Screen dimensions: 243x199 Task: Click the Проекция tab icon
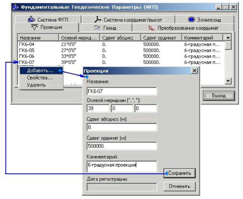click(34, 27)
